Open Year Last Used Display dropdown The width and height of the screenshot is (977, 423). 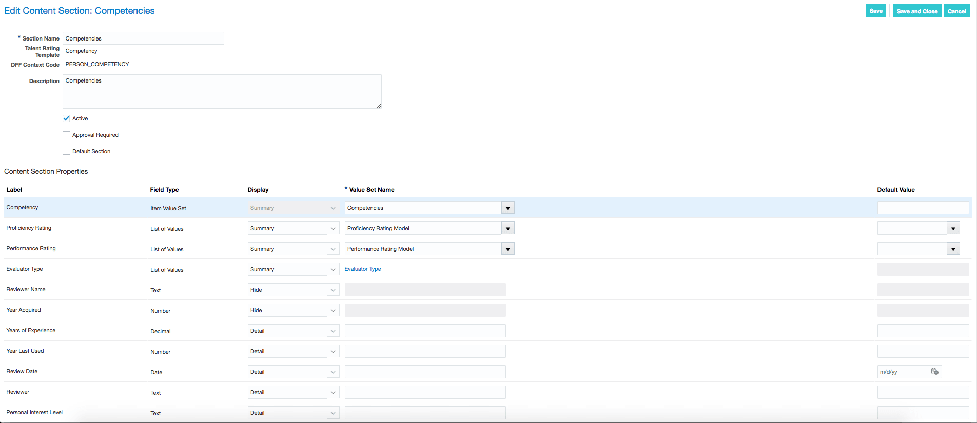coord(294,351)
